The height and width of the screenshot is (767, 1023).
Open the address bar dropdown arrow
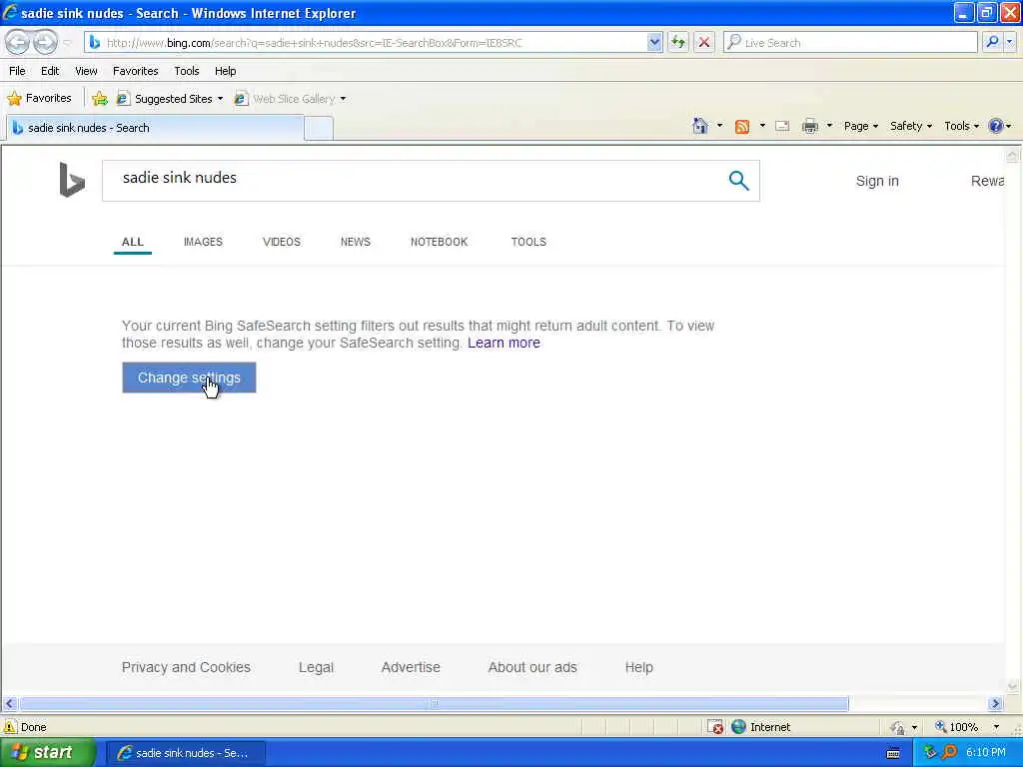tap(654, 42)
